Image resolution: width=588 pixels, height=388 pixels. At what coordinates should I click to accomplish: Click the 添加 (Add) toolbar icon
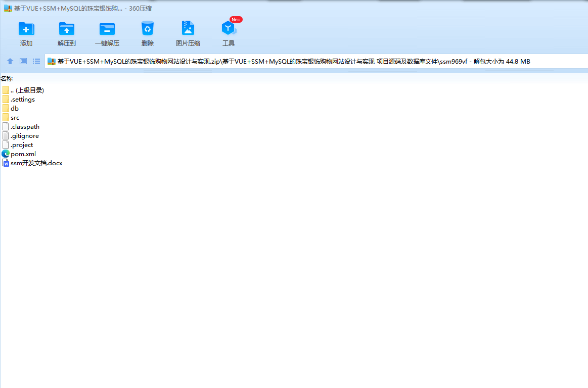coord(26,29)
